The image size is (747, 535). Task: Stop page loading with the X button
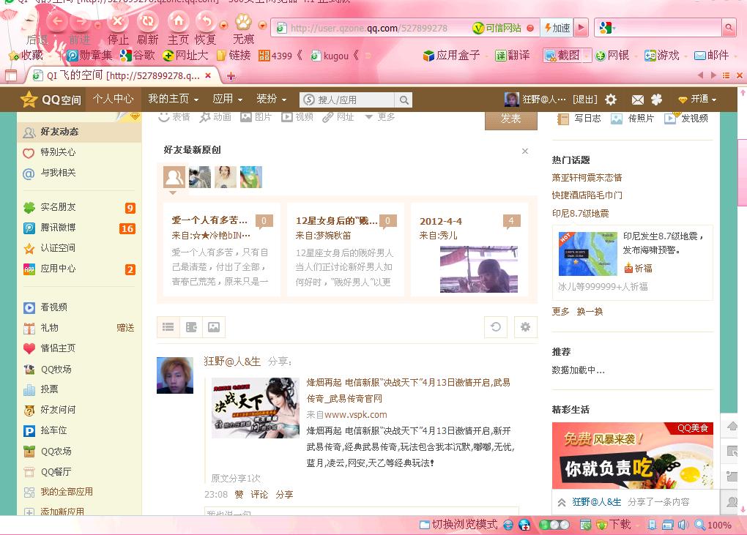[x=118, y=21]
